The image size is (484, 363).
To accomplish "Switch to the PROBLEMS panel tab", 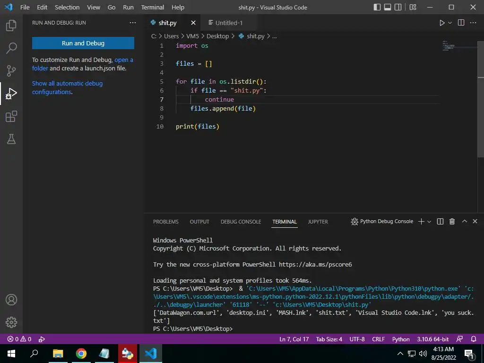I will tap(166, 222).
